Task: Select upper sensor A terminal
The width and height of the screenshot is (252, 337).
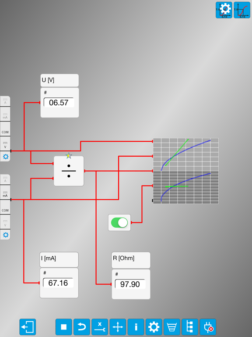Action: tap(5, 101)
